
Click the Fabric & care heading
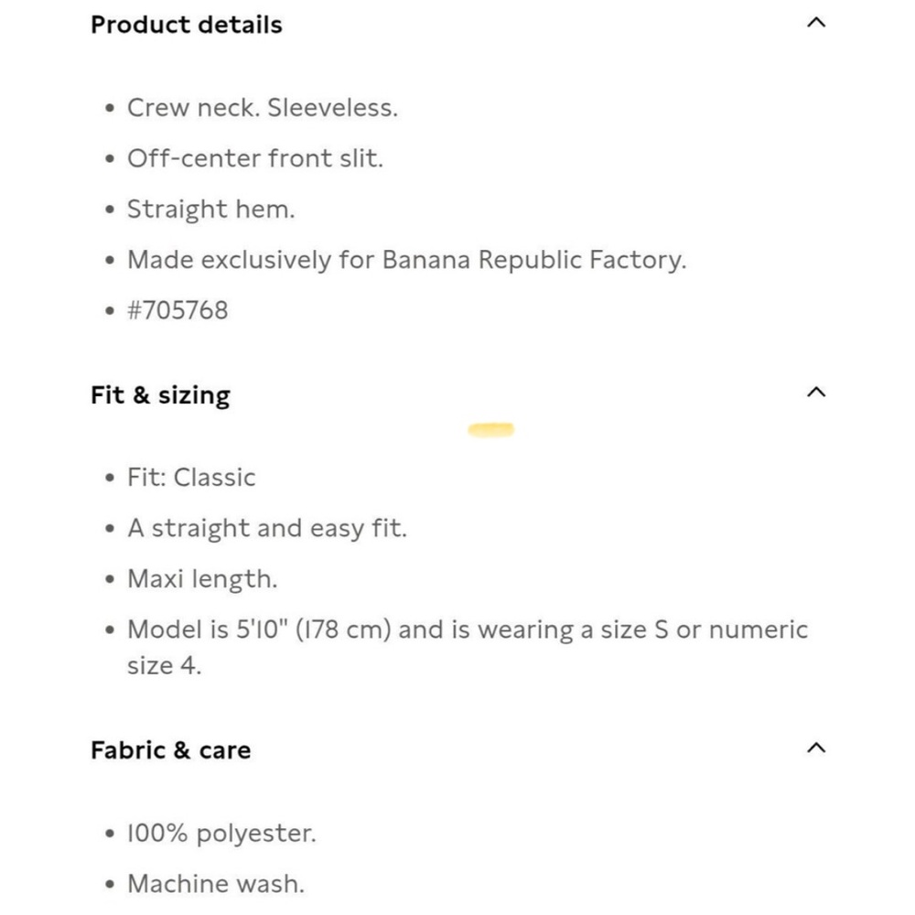(x=170, y=750)
